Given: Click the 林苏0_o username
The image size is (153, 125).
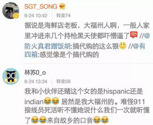Looking at the screenshot, I should tap(35, 73).
